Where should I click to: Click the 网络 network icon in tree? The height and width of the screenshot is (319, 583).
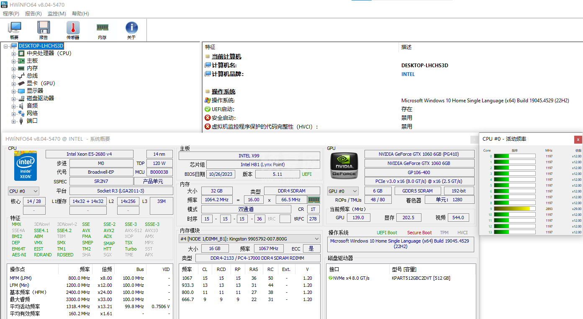coord(21,114)
